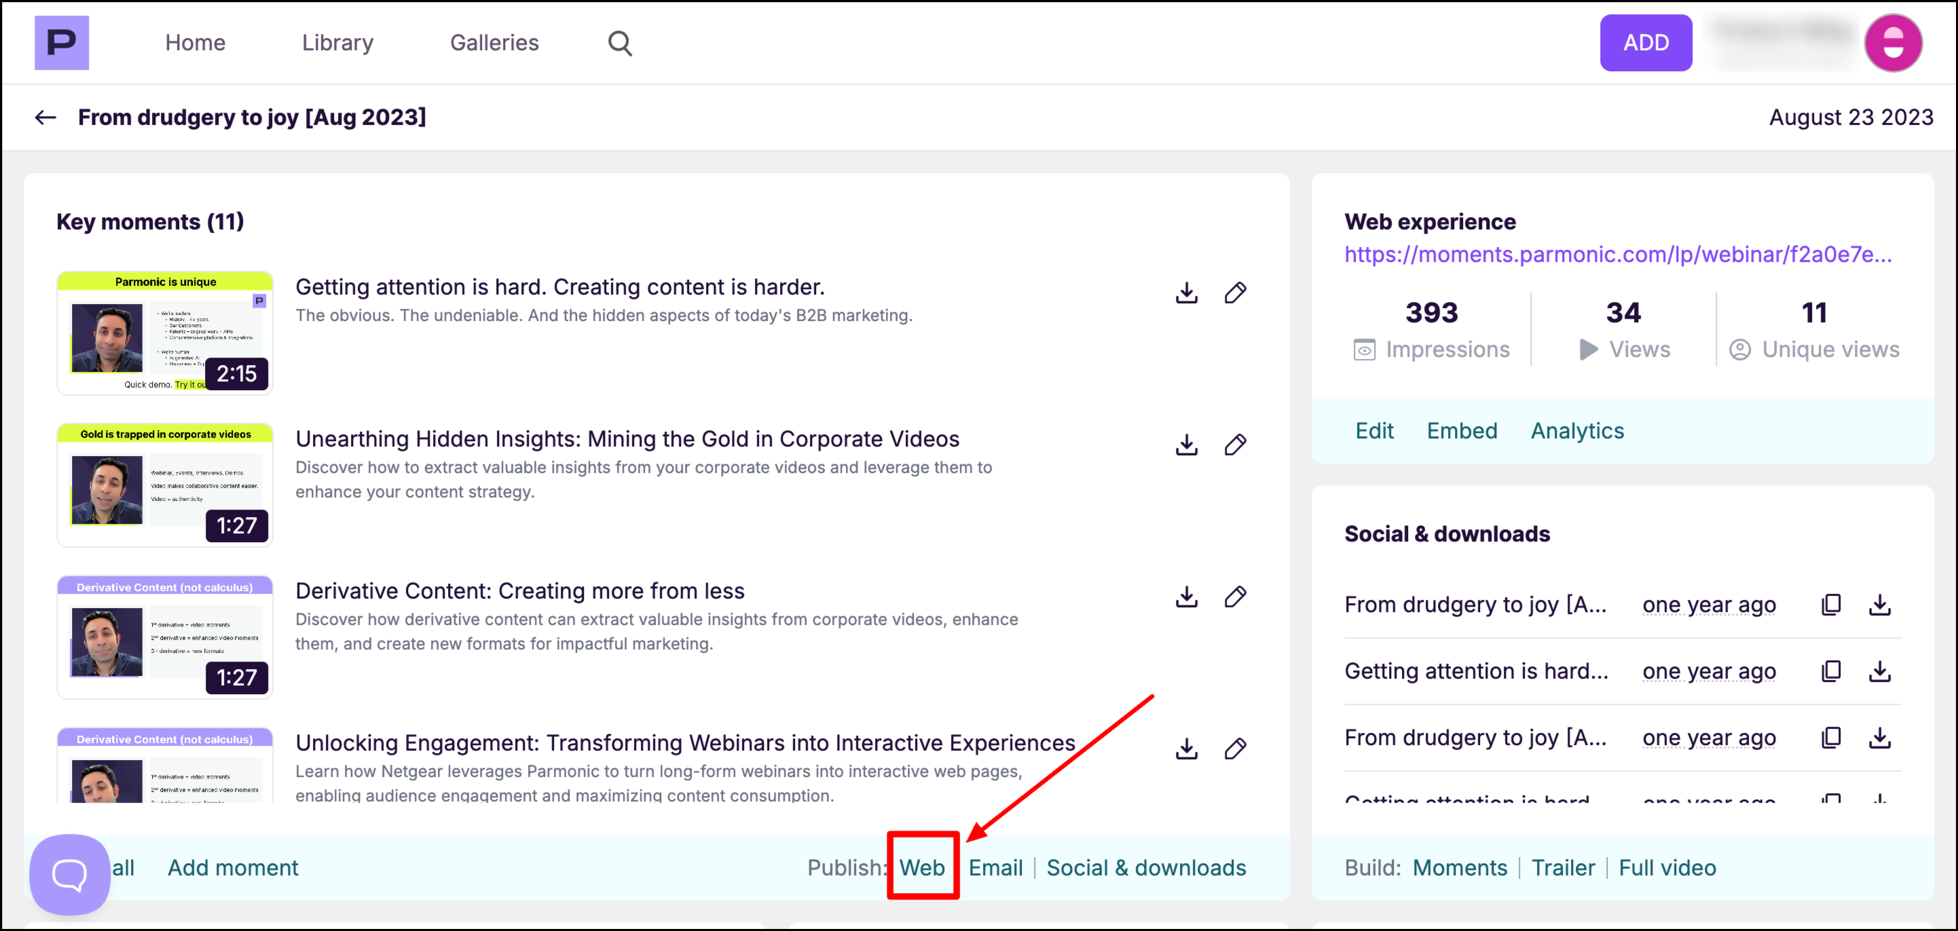The width and height of the screenshot is (1958, 931).
Task: Select Embed under Web experience
Action: (x=1462, y=431)
